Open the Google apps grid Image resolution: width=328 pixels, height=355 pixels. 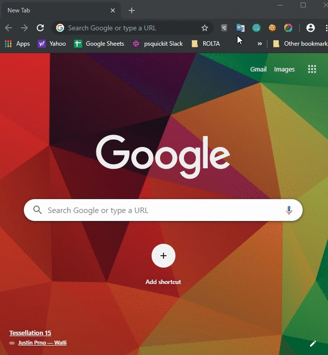point(312,69)
